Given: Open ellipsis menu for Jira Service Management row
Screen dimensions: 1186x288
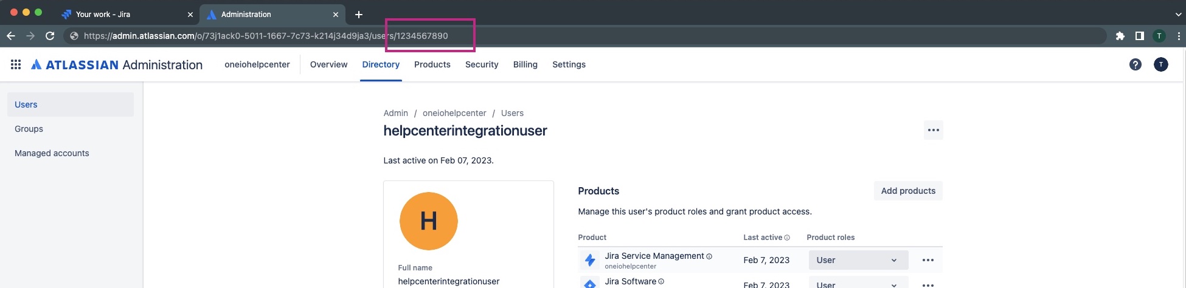Looking at the screenshot, I should coord(928,260).
